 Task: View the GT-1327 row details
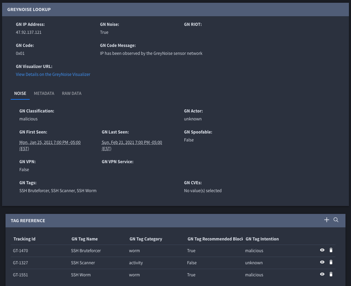coord(322,262)
